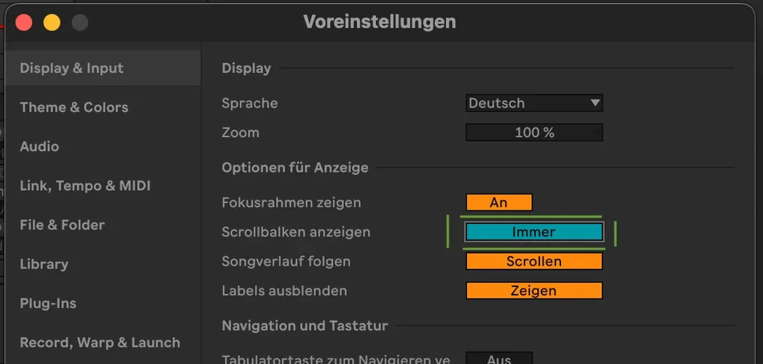Enable the Tabulatortaste zum Navigieren Aus toggle
The width and height of the screenshot is (763, 364).
(x=499, y=358)
